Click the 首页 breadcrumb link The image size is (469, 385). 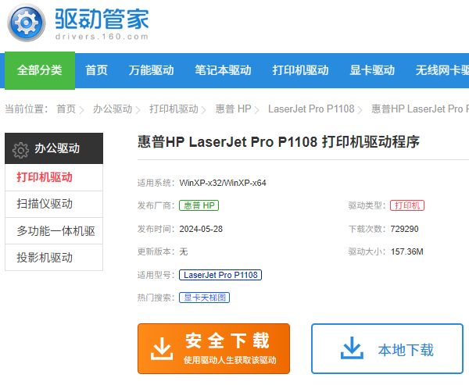click(66, 109)
